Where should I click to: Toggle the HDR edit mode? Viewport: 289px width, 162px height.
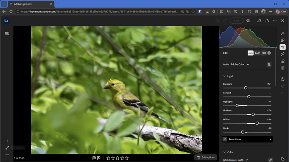[x=264, y=53]
